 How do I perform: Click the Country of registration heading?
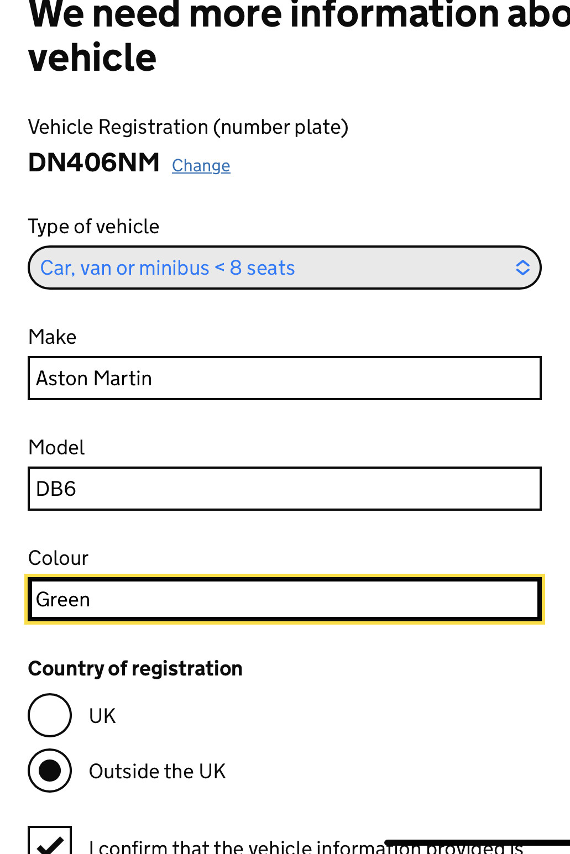135,669
